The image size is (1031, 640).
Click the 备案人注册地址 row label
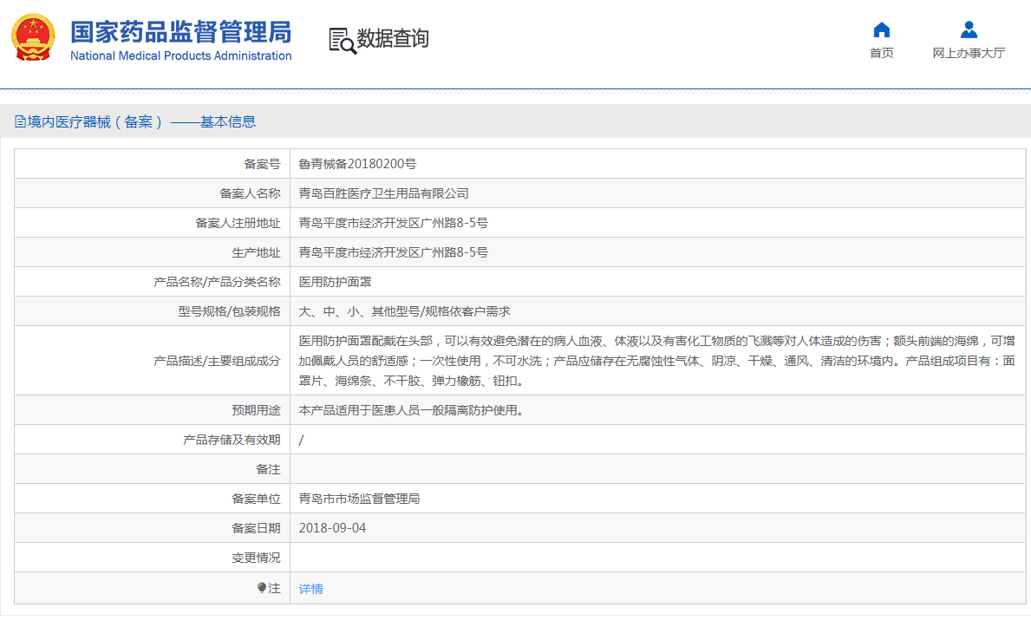[238, 223]
